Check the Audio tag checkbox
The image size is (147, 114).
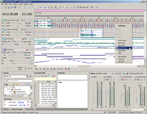(x=8, y=87)
